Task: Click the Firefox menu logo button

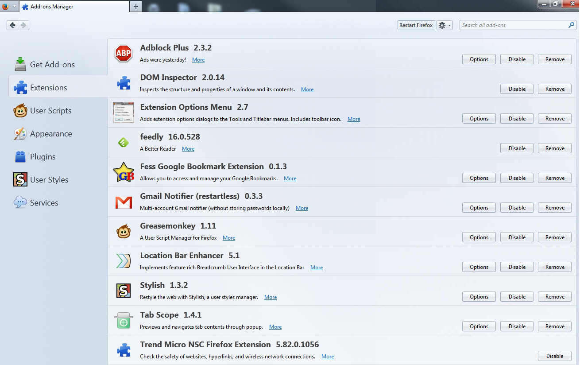Action: [x=5, y=6]
